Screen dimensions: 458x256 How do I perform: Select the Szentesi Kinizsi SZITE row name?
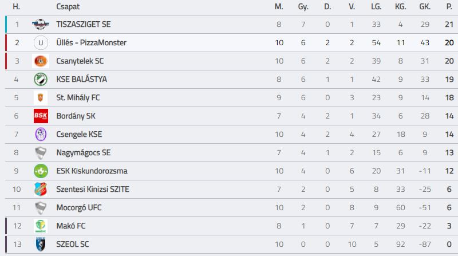[x=93, y=189]
